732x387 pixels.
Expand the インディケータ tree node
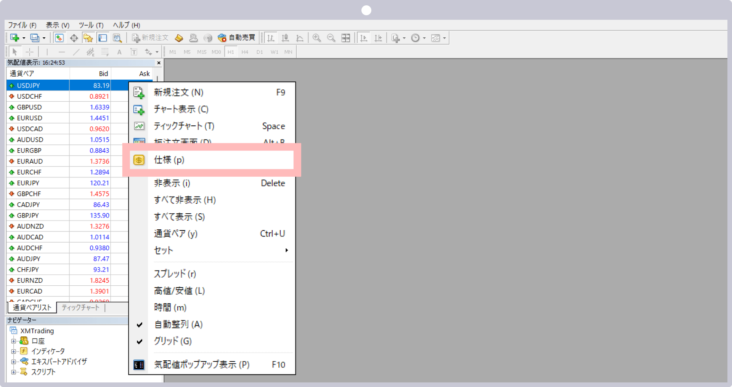(13, 351)
